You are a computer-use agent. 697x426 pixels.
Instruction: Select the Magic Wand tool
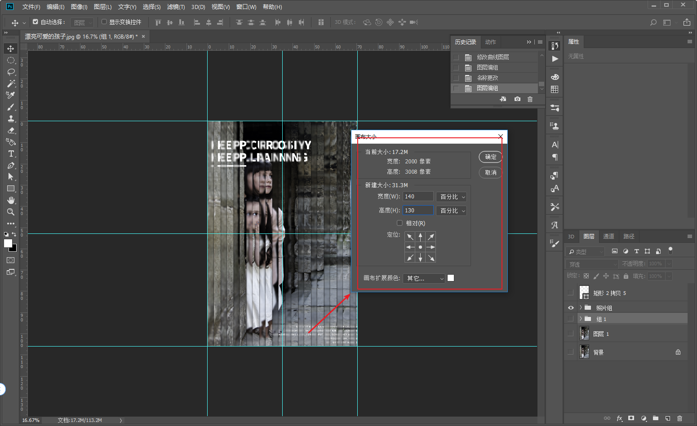(x=11, y=83)
